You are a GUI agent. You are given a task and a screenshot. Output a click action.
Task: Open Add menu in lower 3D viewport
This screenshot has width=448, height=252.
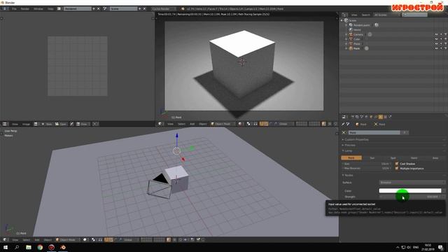(x=37, y=239)
